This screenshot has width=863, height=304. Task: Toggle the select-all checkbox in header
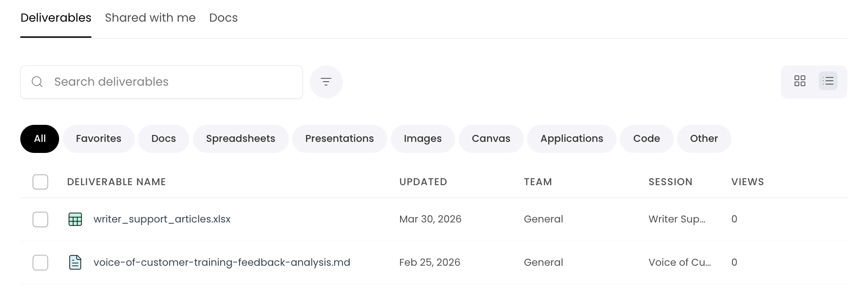41,182
